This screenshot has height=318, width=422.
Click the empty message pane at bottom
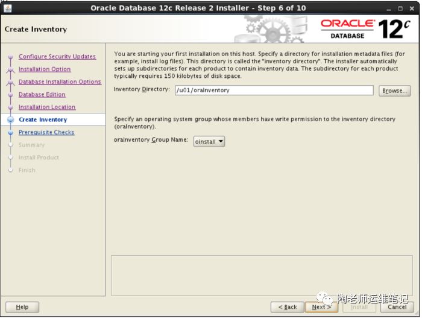(x=262, y=275)
